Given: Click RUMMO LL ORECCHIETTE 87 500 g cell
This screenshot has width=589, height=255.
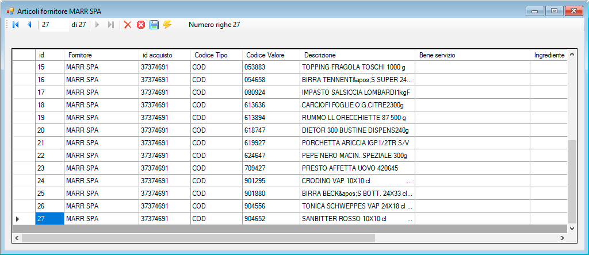Looking at the screenshot, I should 357,118.
